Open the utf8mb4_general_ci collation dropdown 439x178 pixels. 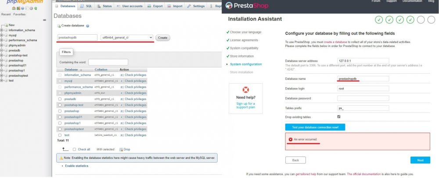tap(126, 38)
